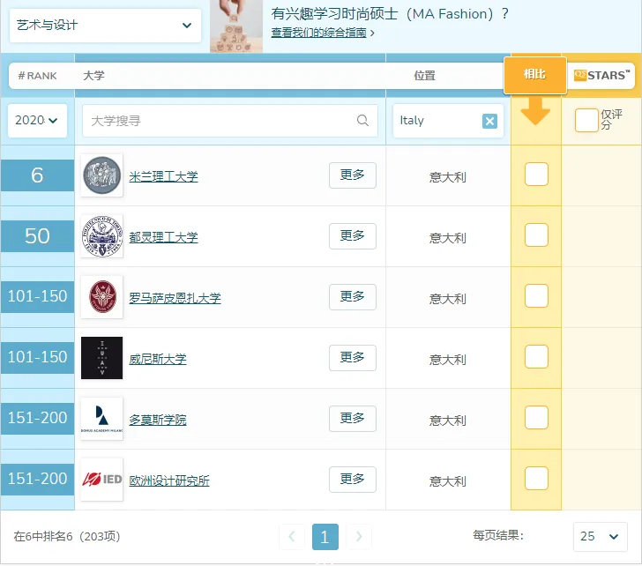Open the 欧洲设计研究所 link
This screenshot has width=642, height=566.
(x=169, y=480)
